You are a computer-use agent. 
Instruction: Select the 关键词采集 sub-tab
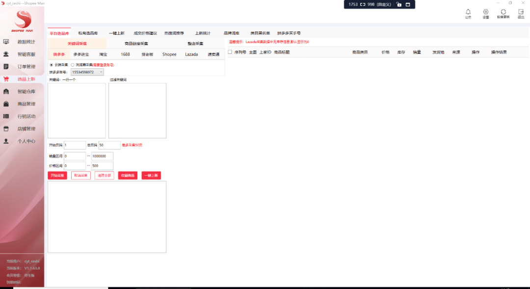click(x=77, y=44)
